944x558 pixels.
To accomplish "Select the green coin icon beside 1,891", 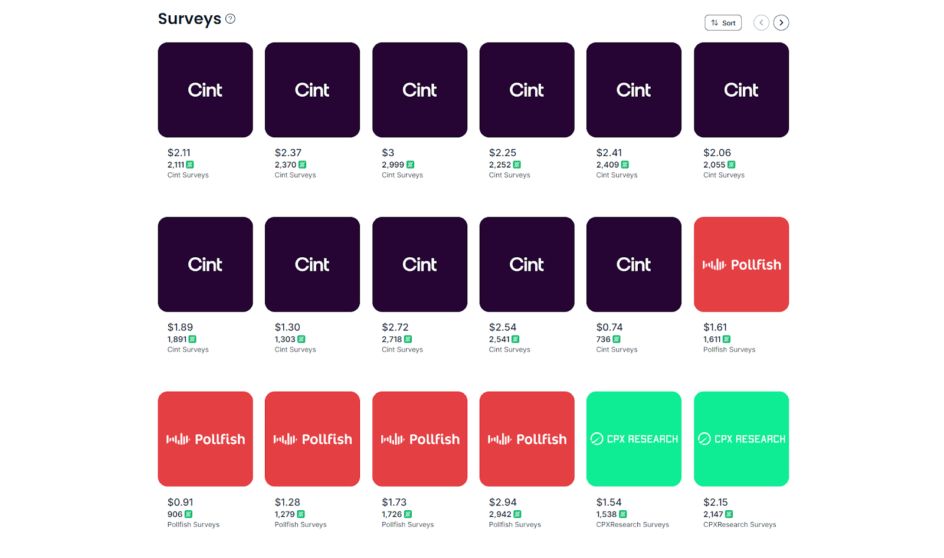I will pyautogui.click(x=192, y=340).
